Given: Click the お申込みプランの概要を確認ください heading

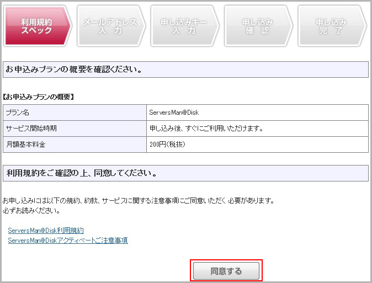Looking at the screenshot, I should point(75,70).
